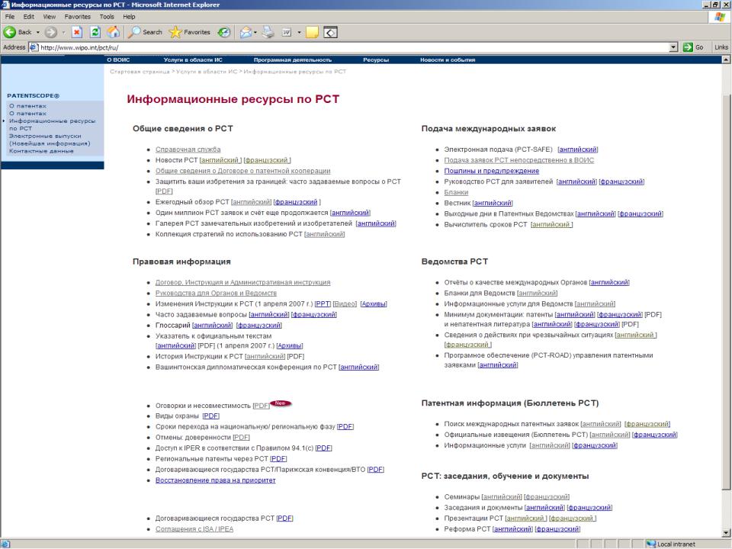The width and height of the screenshot is (732, 549).
Task: Go to the Home page
Action: [x=113, y=32]
